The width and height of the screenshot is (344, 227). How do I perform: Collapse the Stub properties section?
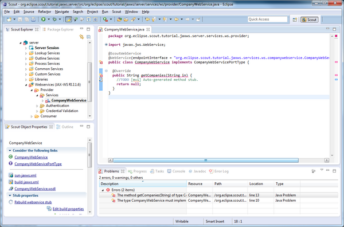click(10, 195)
